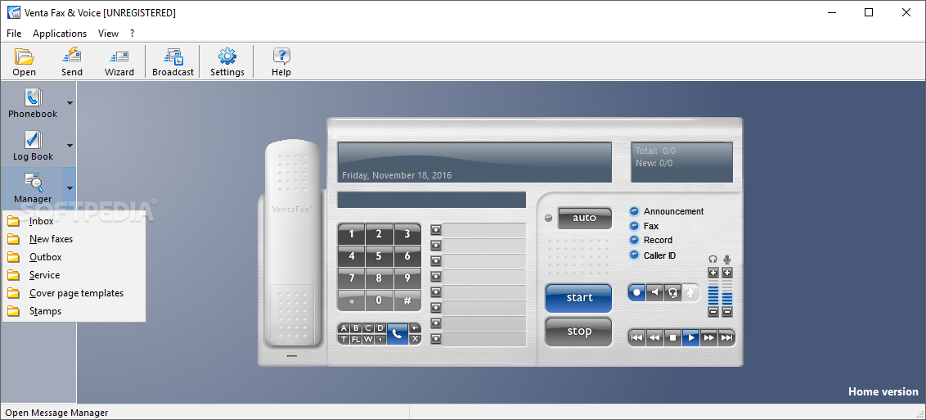Select New faxes folder entry
Image resolution: width=926 pixels, height=420 pixels.
[74, 239]
